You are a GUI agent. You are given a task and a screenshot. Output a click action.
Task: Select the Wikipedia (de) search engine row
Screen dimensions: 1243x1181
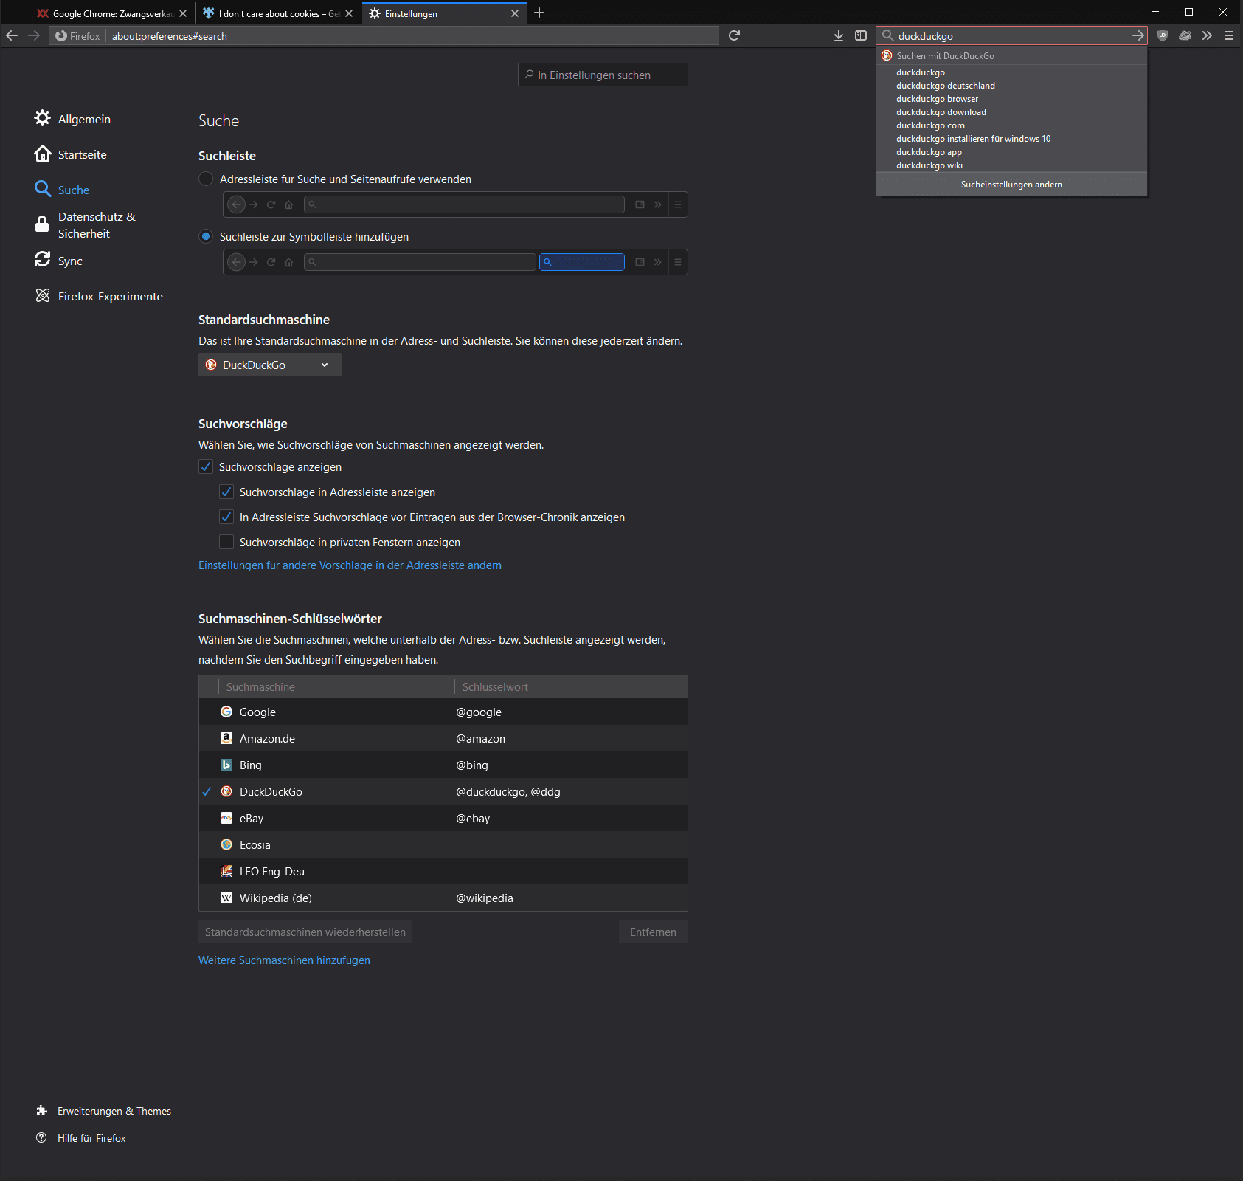point(443,898)
